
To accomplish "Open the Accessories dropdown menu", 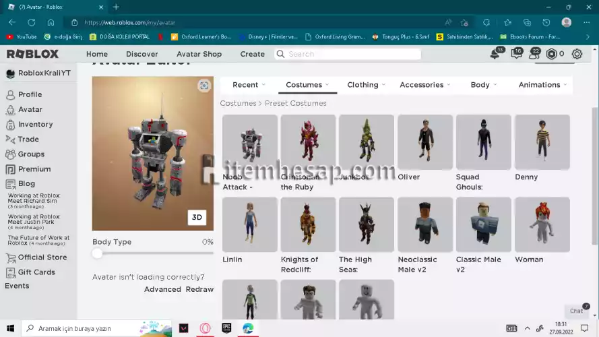I will pyautogui.click(x=424, y=85).
